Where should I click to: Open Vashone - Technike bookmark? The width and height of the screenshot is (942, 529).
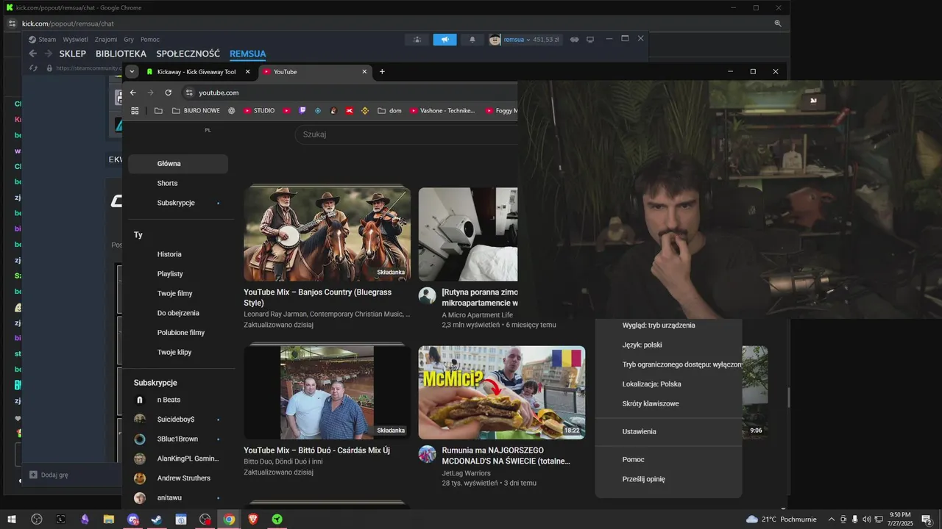[x=442, y=111]
